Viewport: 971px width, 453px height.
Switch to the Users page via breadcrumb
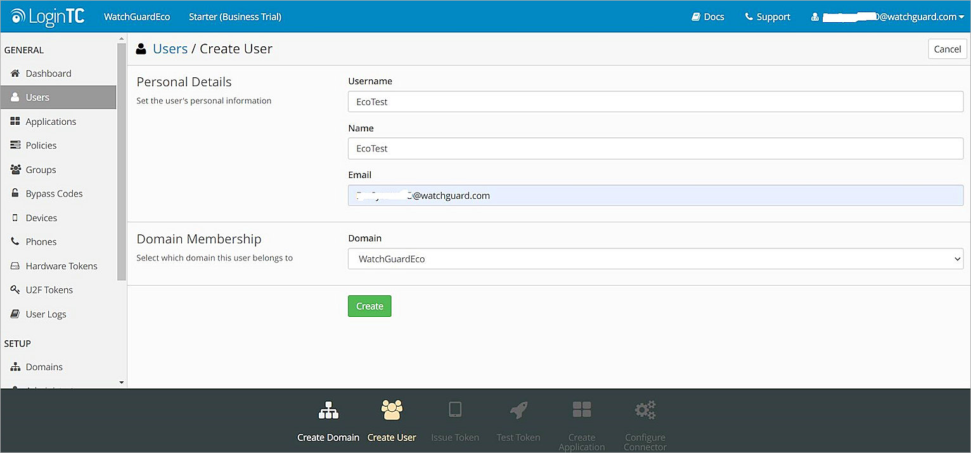click(x=169, y=48)
